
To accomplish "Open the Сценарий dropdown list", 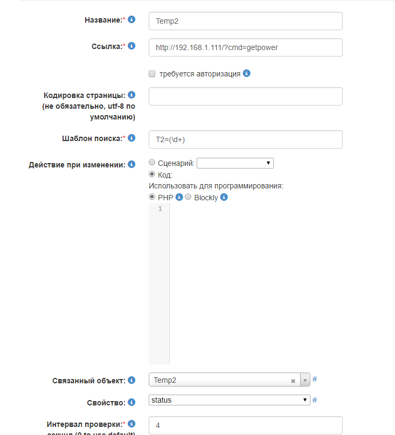I will (x=235, y=163).
